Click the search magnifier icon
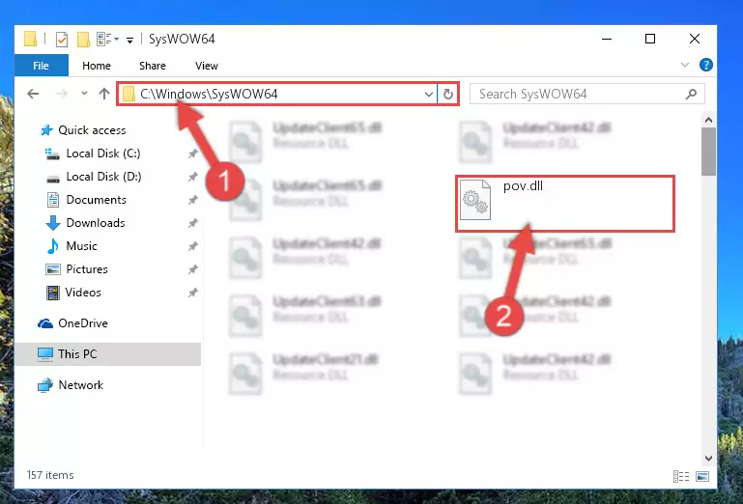 pos(691,94)
